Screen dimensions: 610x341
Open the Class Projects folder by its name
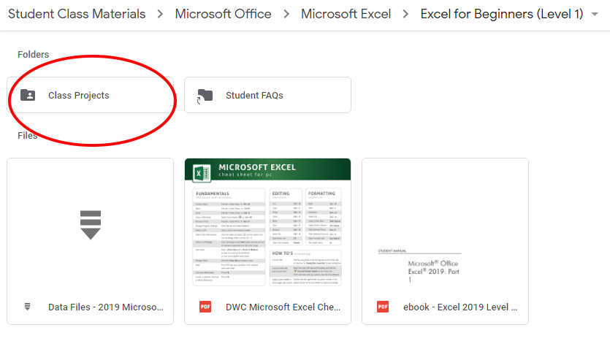79,95
